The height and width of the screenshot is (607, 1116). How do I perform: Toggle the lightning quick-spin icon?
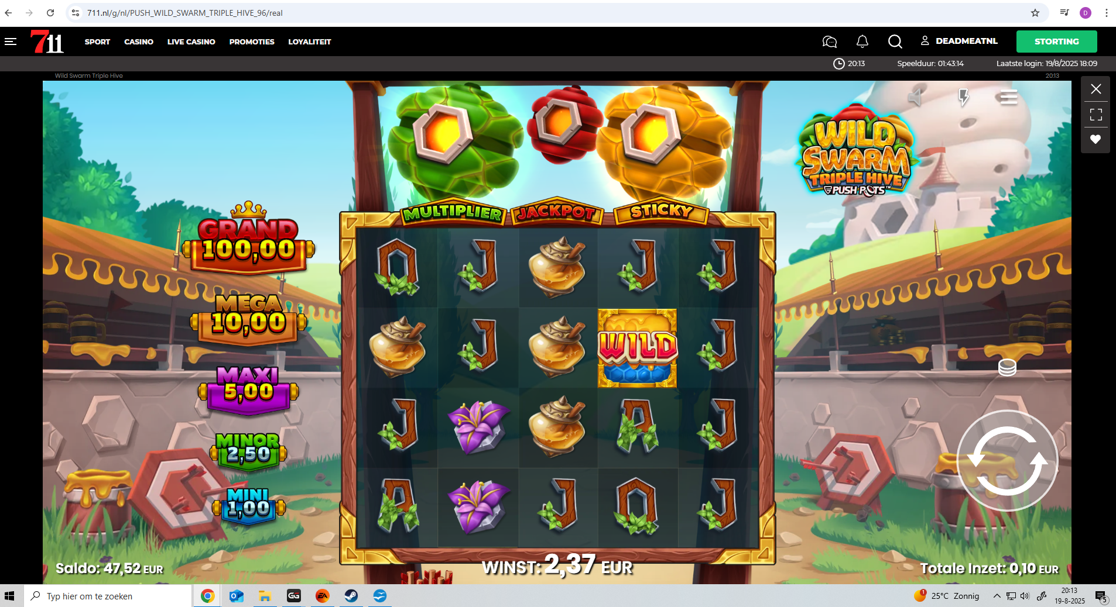(963, 97)
